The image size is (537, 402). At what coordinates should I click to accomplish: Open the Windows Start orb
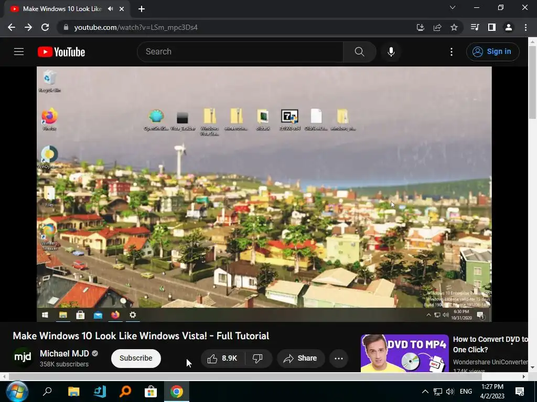point(17,392)
